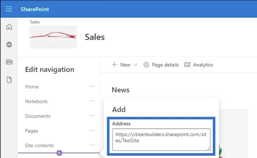Open the ellipsis menu for Documents
257x158 pixels.
pyautogui.click(x=93, y=115)
